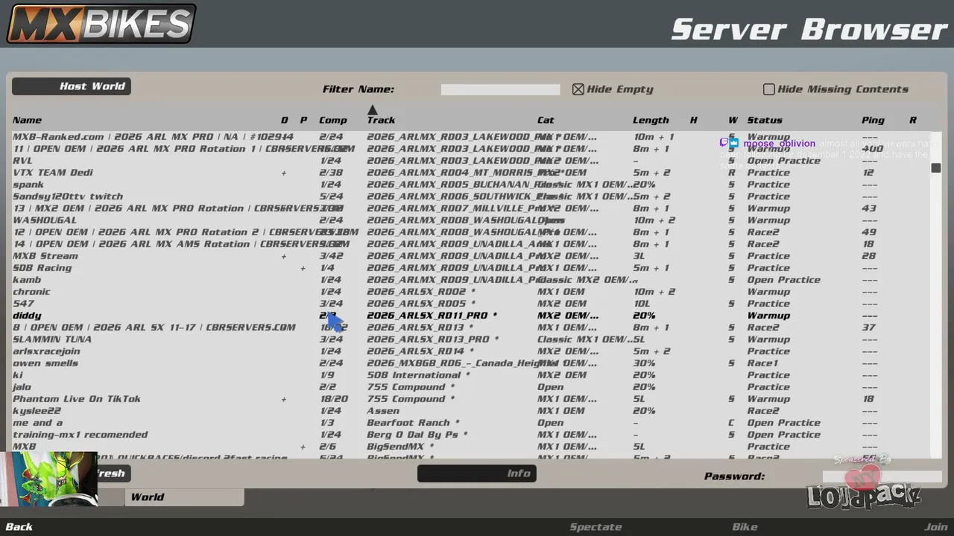
Task: Click the D column header
Action: pyautogui.click(x=284, y=120)
